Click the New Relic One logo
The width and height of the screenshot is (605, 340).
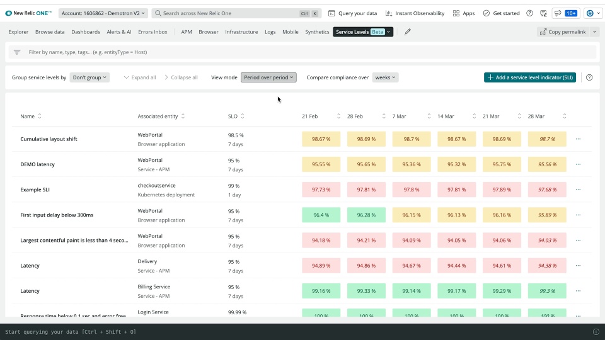pyautogui.click(x=28, y=13)
